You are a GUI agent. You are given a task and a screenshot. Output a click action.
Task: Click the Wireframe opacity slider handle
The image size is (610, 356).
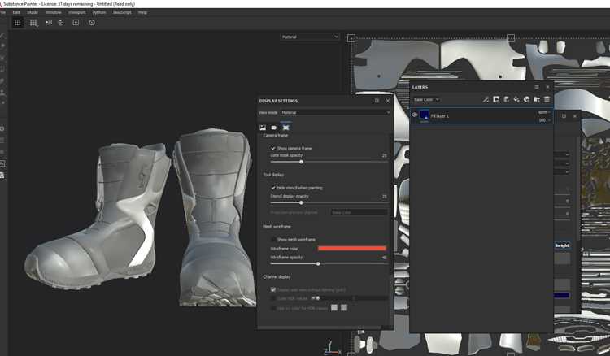318,263
